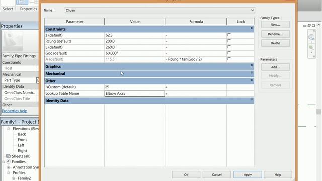Click Part Type row in Properties panel
This screenshot has height=181, width=322.
point(20,80)
